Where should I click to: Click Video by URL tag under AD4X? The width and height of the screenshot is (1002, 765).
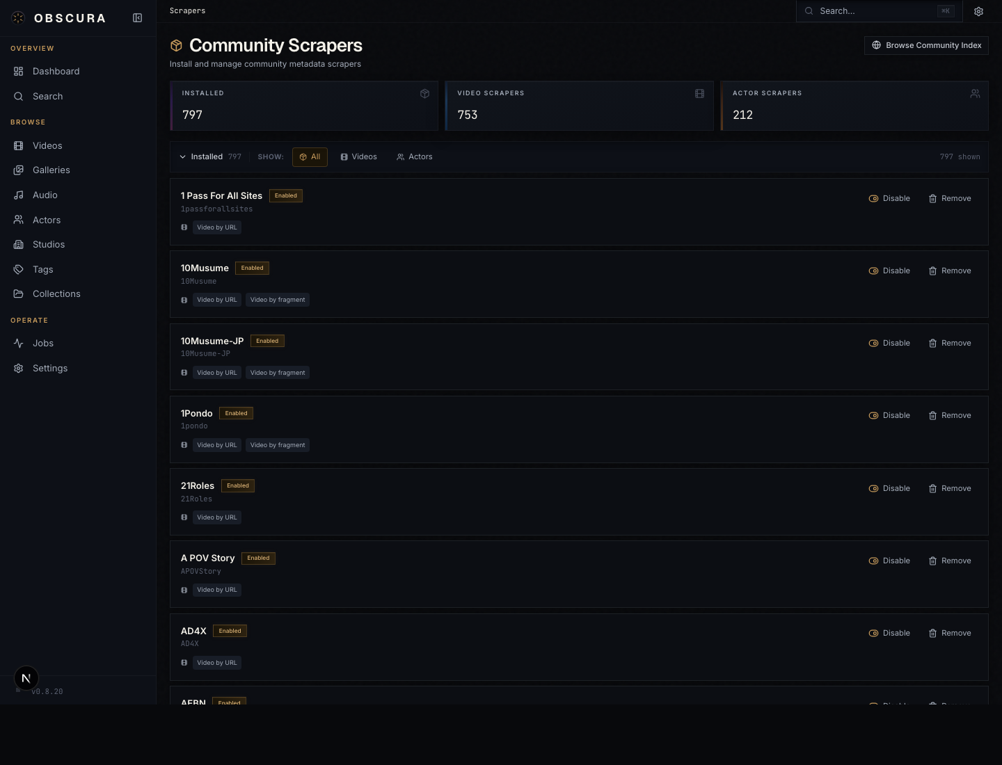(x=217, y=663)
